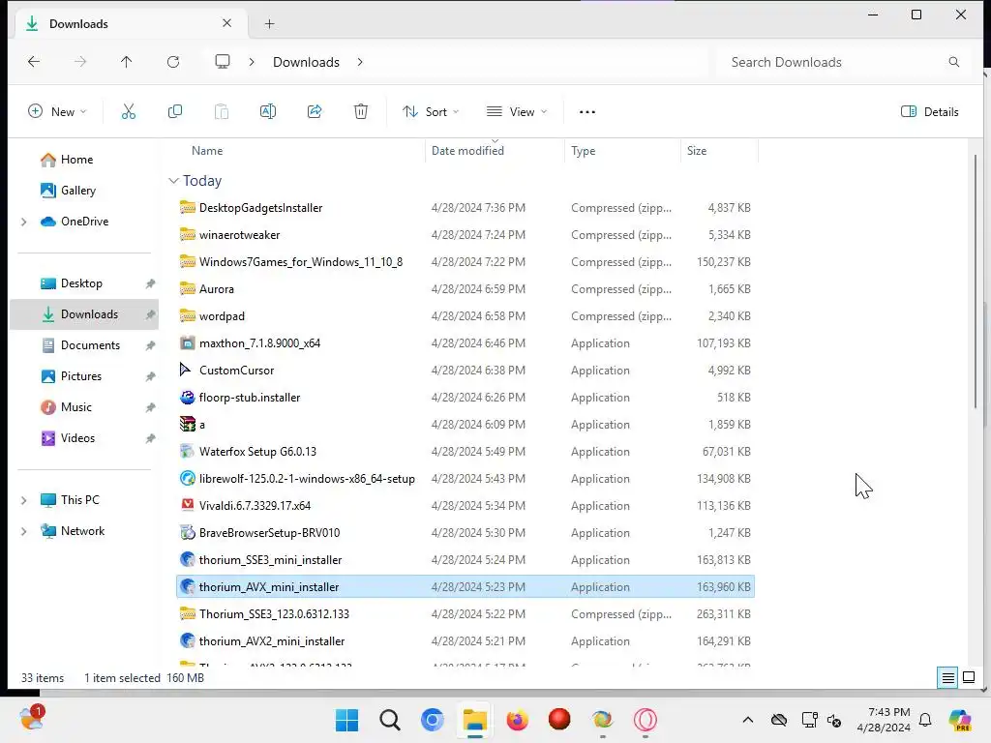Open Firefox from the taskbar

[517, 720]
